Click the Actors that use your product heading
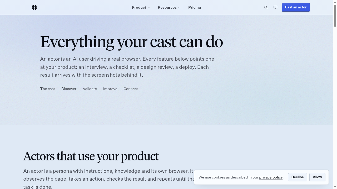 [x=91, y=156]
